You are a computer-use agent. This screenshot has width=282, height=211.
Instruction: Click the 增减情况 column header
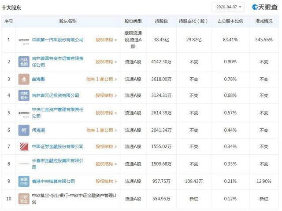[x=264, y=21]
